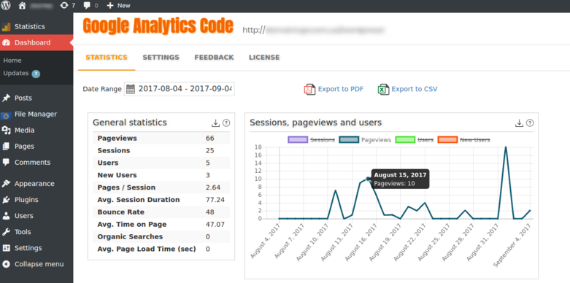The image size is (570, 283).
Task: Switch to the STATISTICS tab
Action: pos(107,58)
